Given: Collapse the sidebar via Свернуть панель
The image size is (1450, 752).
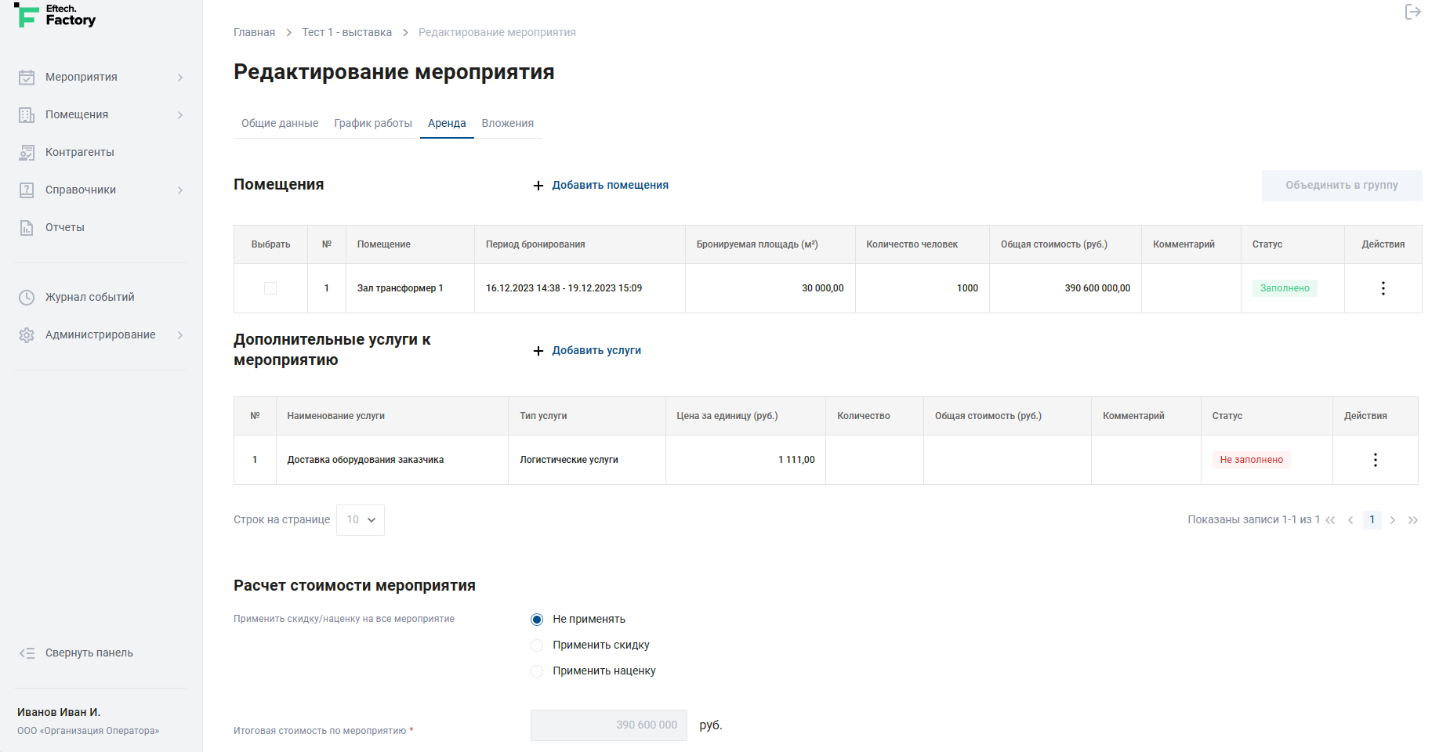Looking at the screenshot, I should [x=89, y=653].
